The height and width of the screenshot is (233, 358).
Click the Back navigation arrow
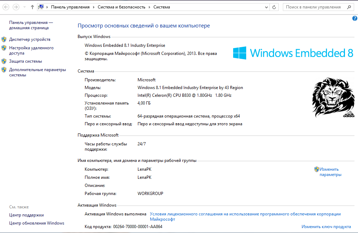click(6, 7)
